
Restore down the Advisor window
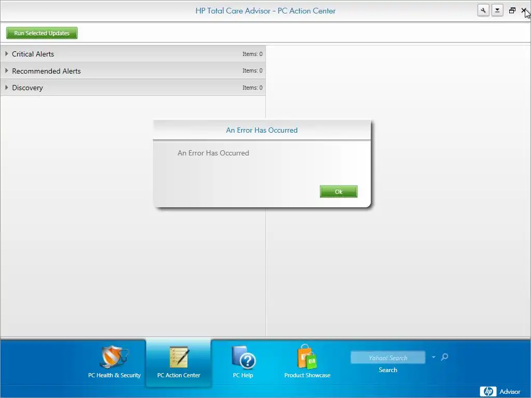512,10
